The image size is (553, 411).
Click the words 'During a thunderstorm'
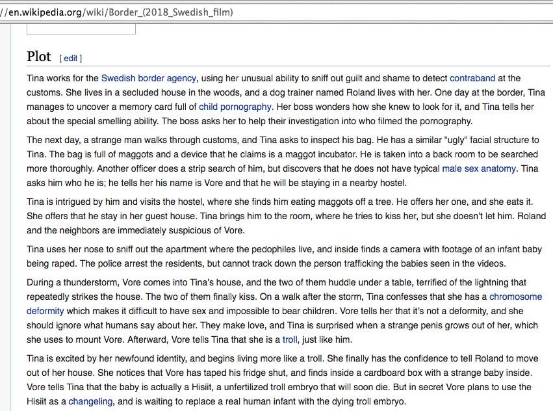(x=73, y=282)
